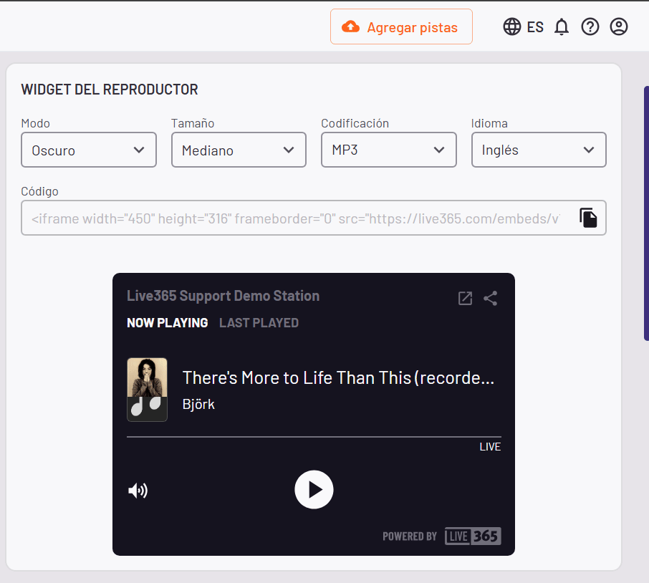
Task: Click the page vertical scrollbar
Action: [646, 213]
